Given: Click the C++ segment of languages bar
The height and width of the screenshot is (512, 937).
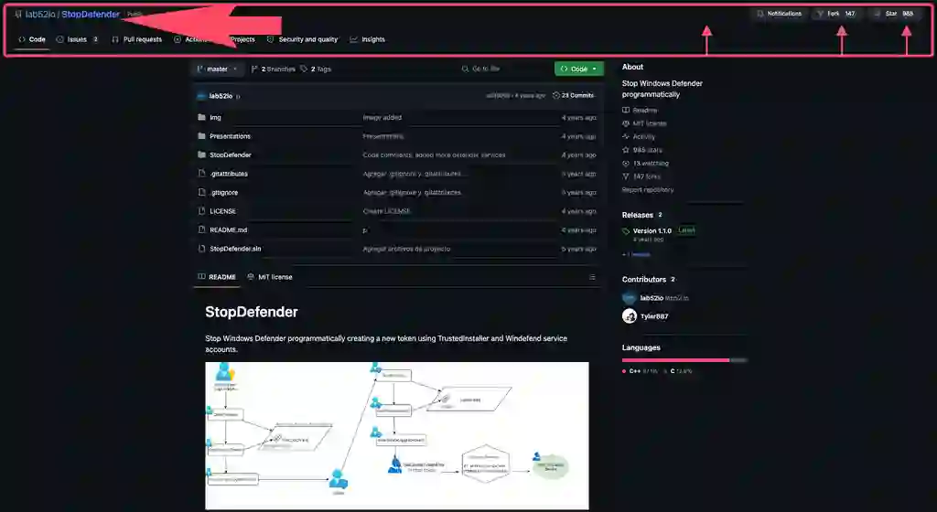Looking at the screenshot, I should 676,360.
